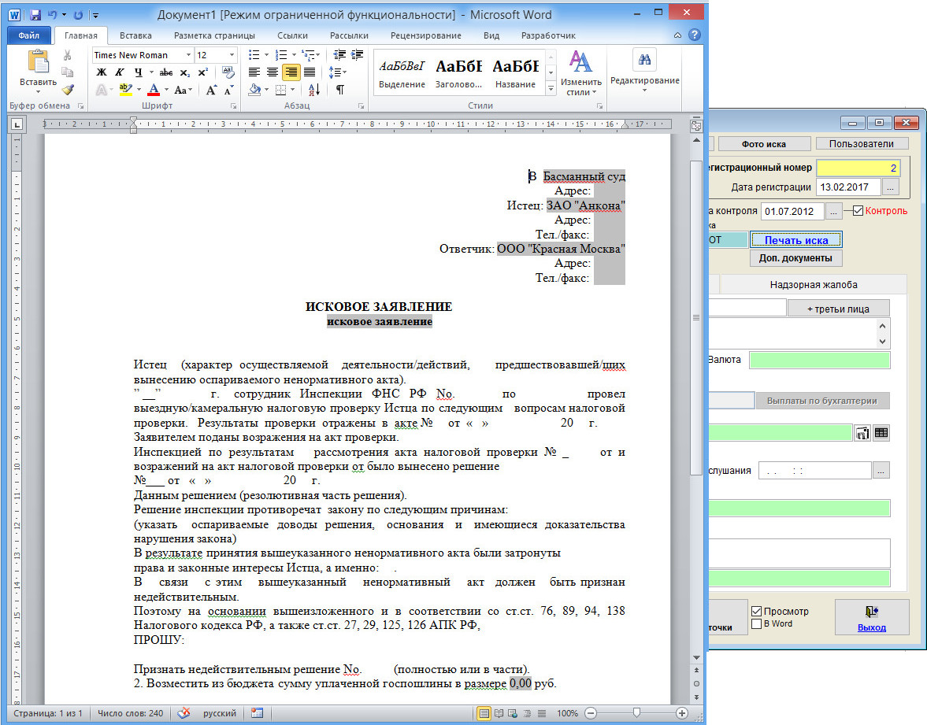Open the Файл tab
The width and height of the screenshot is (927, 725).
pos(29,35)
